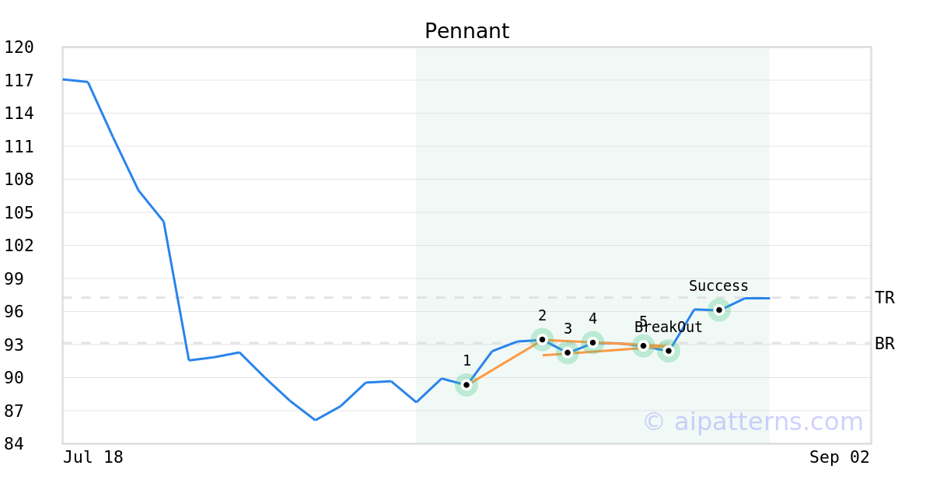Click the Success text label
Image resolution: width=933 pixels, height=490 pixels.
pos(718,286)
